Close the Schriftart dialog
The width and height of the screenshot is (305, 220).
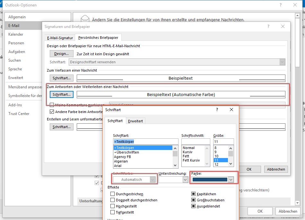click(x=231, y=110)
